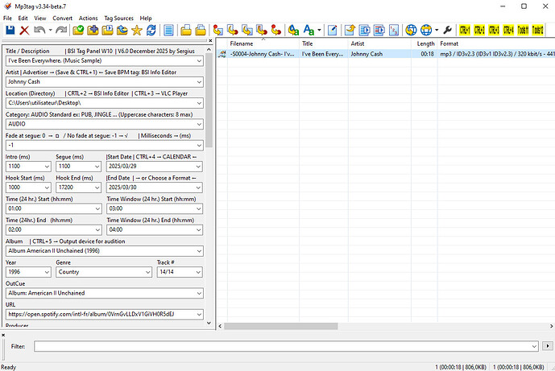Viewport: 555px width, 371px height.
Task: Undo the last change
Action: 39,31
